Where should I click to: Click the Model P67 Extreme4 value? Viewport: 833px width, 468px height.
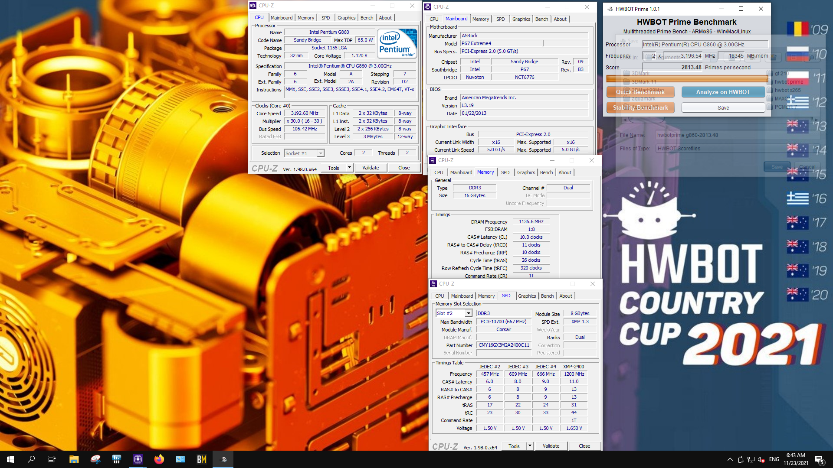pyautogui.click(x=501, y=43)
